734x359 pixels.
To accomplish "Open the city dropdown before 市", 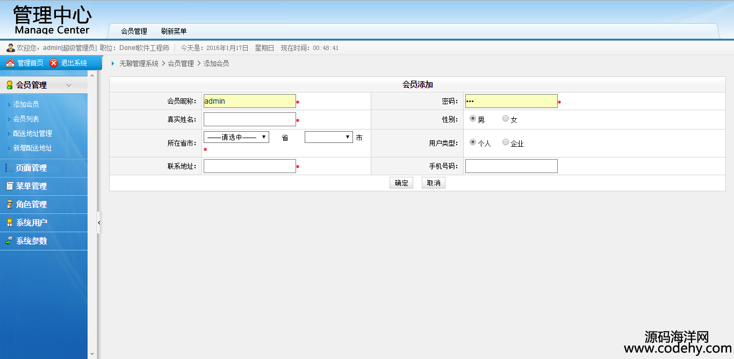I will 328,137.
